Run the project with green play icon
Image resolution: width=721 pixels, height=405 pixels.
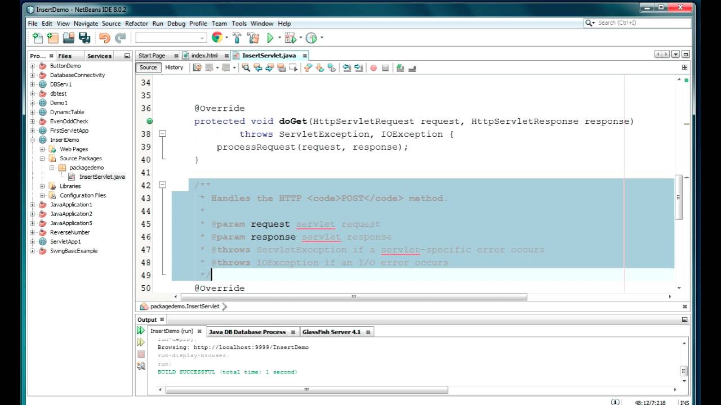pos(270,38)
